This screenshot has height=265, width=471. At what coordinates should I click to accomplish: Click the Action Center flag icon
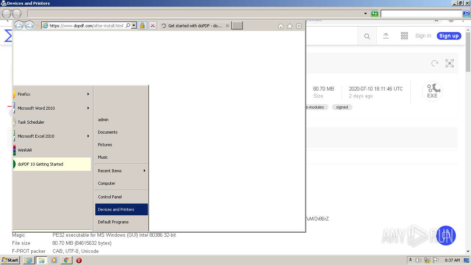(436, 260)
